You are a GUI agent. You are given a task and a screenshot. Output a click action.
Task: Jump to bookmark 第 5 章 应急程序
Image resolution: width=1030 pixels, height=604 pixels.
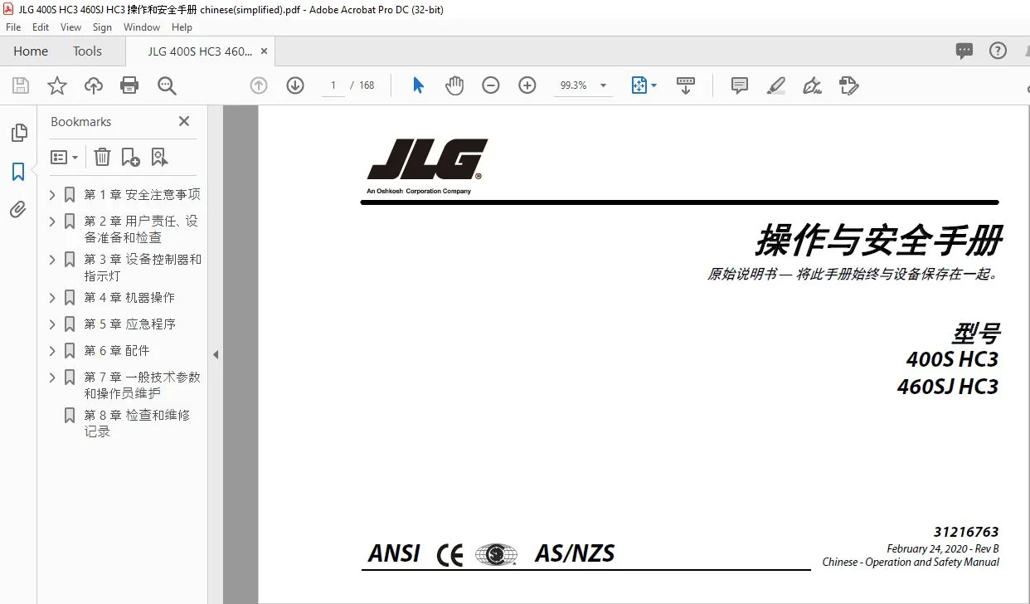coord(130,324)
